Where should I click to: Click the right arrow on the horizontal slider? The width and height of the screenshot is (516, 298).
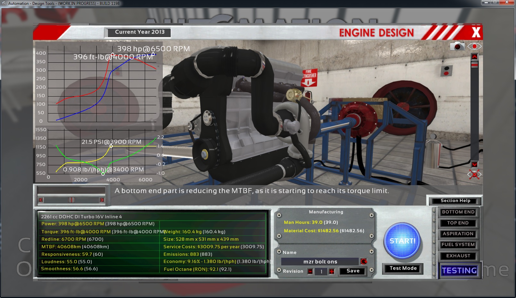click(x=102, y=200)
